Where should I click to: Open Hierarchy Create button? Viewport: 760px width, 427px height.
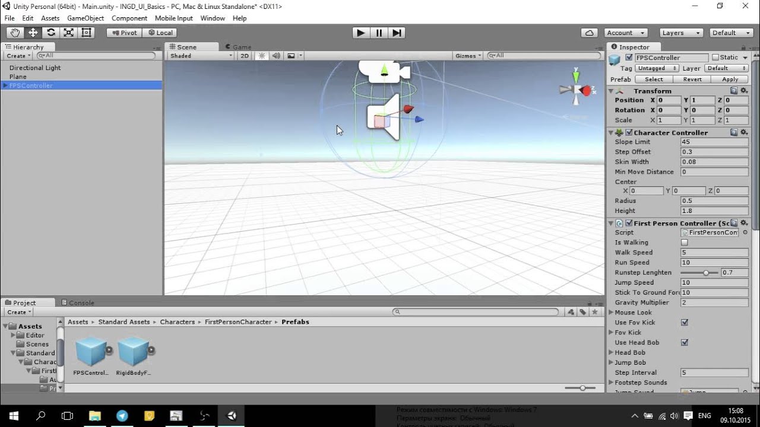pyautogui.click(x=19, y=56)
